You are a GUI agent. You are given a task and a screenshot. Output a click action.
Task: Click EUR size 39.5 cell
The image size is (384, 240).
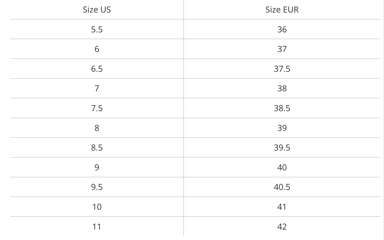pos(282,148)
